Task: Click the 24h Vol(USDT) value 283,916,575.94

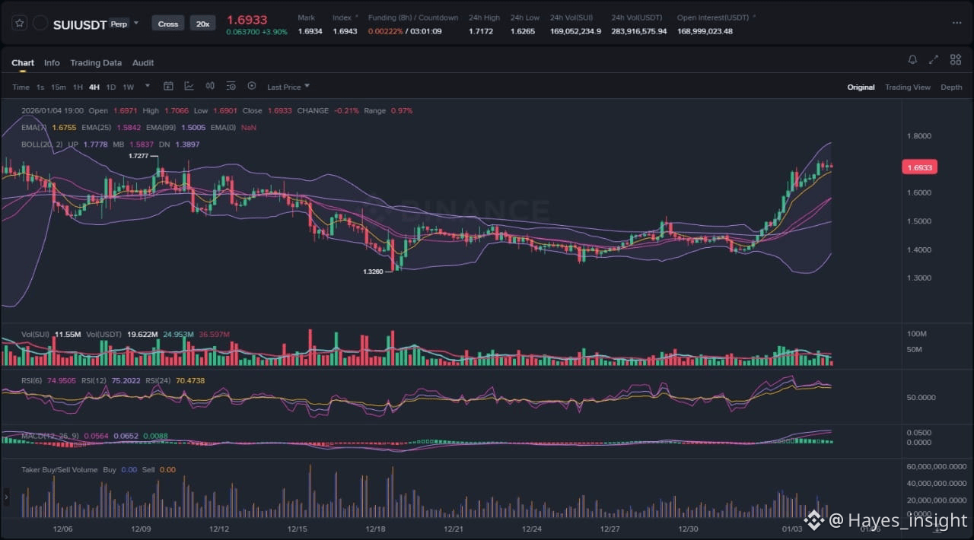Action: coord(639,31)
